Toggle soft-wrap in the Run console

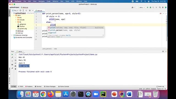[15, 60]
